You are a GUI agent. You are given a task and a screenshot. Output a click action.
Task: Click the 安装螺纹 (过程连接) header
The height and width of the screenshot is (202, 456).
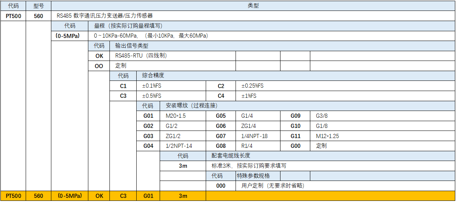click(191, 106)
